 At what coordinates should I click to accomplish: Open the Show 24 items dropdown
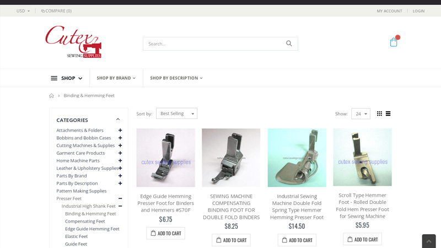pyautogui.click(x=361, y=114)
